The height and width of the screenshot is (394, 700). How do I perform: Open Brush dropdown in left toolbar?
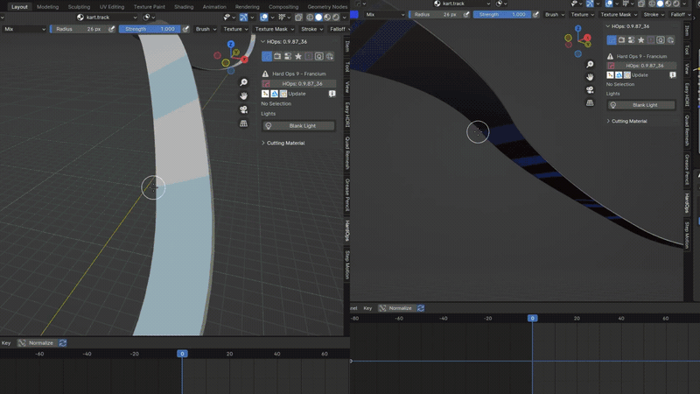click(x=206, y=29)
